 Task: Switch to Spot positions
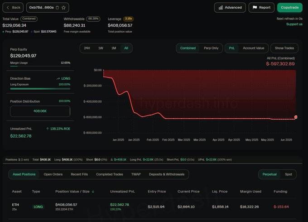pyautogui.click(x=289, y=174)
